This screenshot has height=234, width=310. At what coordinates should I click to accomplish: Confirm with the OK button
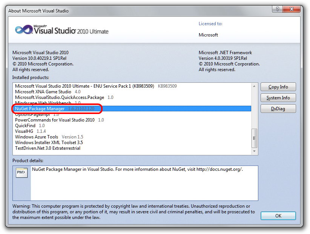tap(278, 216)
